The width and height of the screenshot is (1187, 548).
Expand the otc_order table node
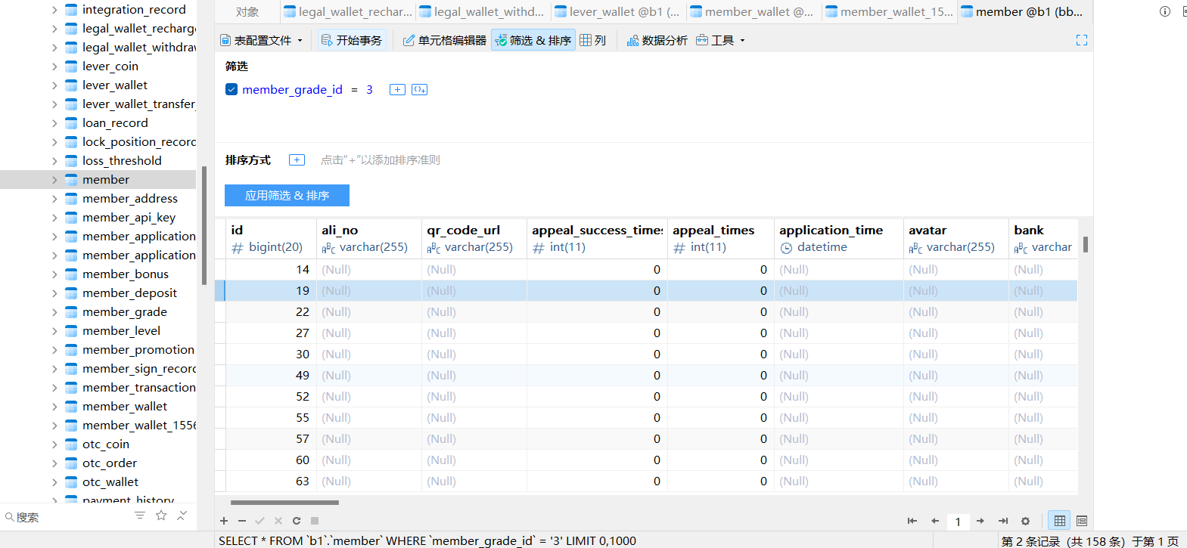[x=54, y=463]
